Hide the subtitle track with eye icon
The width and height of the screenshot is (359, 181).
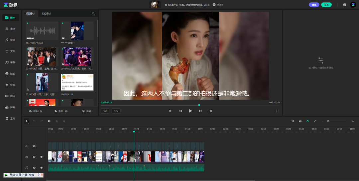[34, 146]
